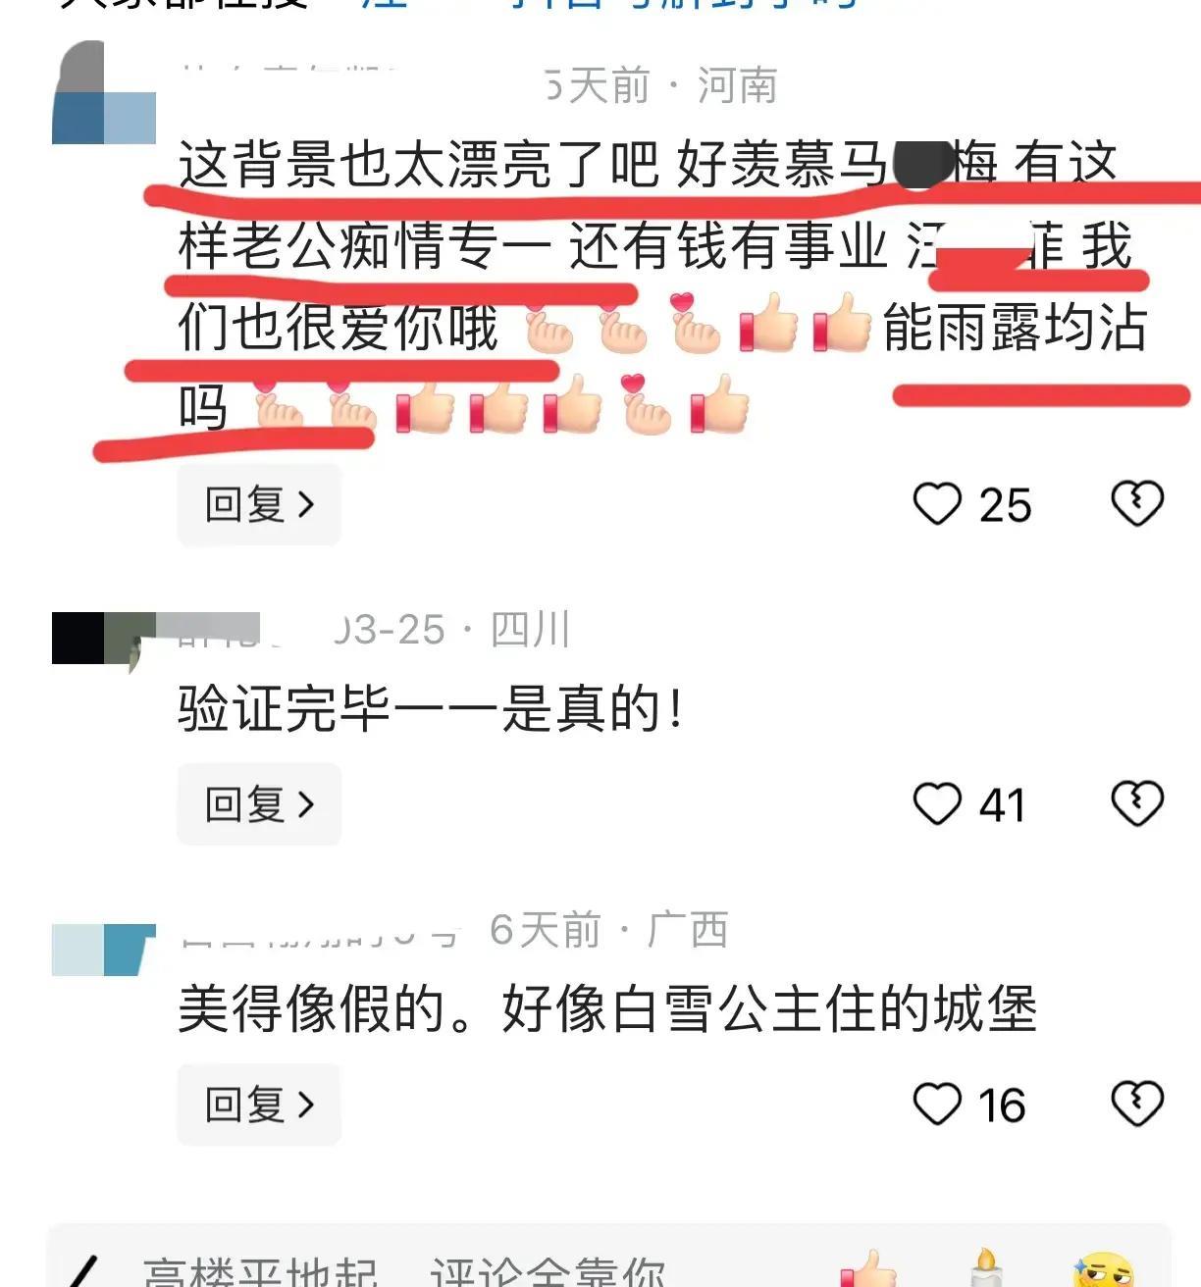Open reply on the Henan comment
The height and width of the screenshot is (1287, 1201).
tap(259, 504)
